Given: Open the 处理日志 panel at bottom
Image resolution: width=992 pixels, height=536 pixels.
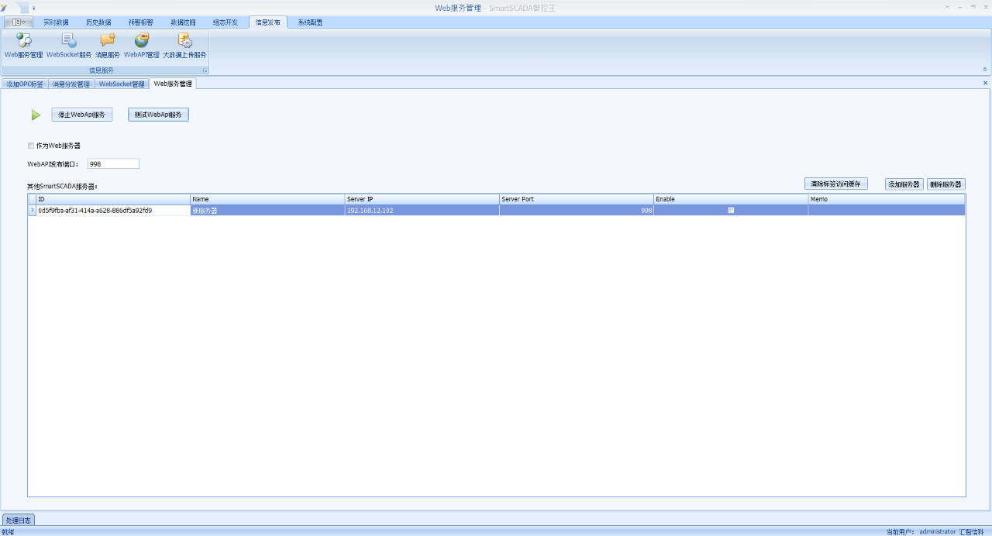Looking at the screenshot, I should [x=18, y=520].
